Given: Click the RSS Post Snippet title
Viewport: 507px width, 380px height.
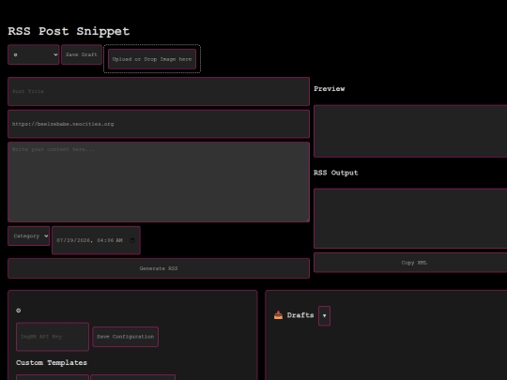Looking at the screenshot, I should (x=69, y=31).
